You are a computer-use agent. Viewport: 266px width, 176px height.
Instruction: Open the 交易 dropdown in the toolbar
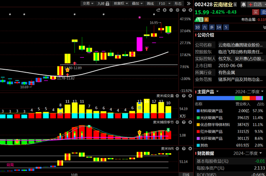(88, 3)
